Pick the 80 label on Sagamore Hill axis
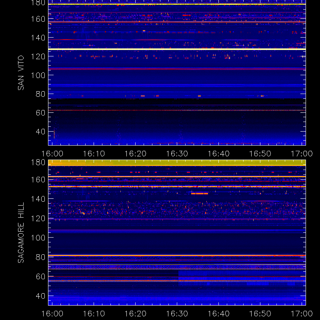 (40, 257)
